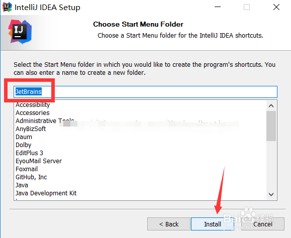Select Java Development Kit folder
291x238 pixels.
pyautogui.click(x=46, y=193)
